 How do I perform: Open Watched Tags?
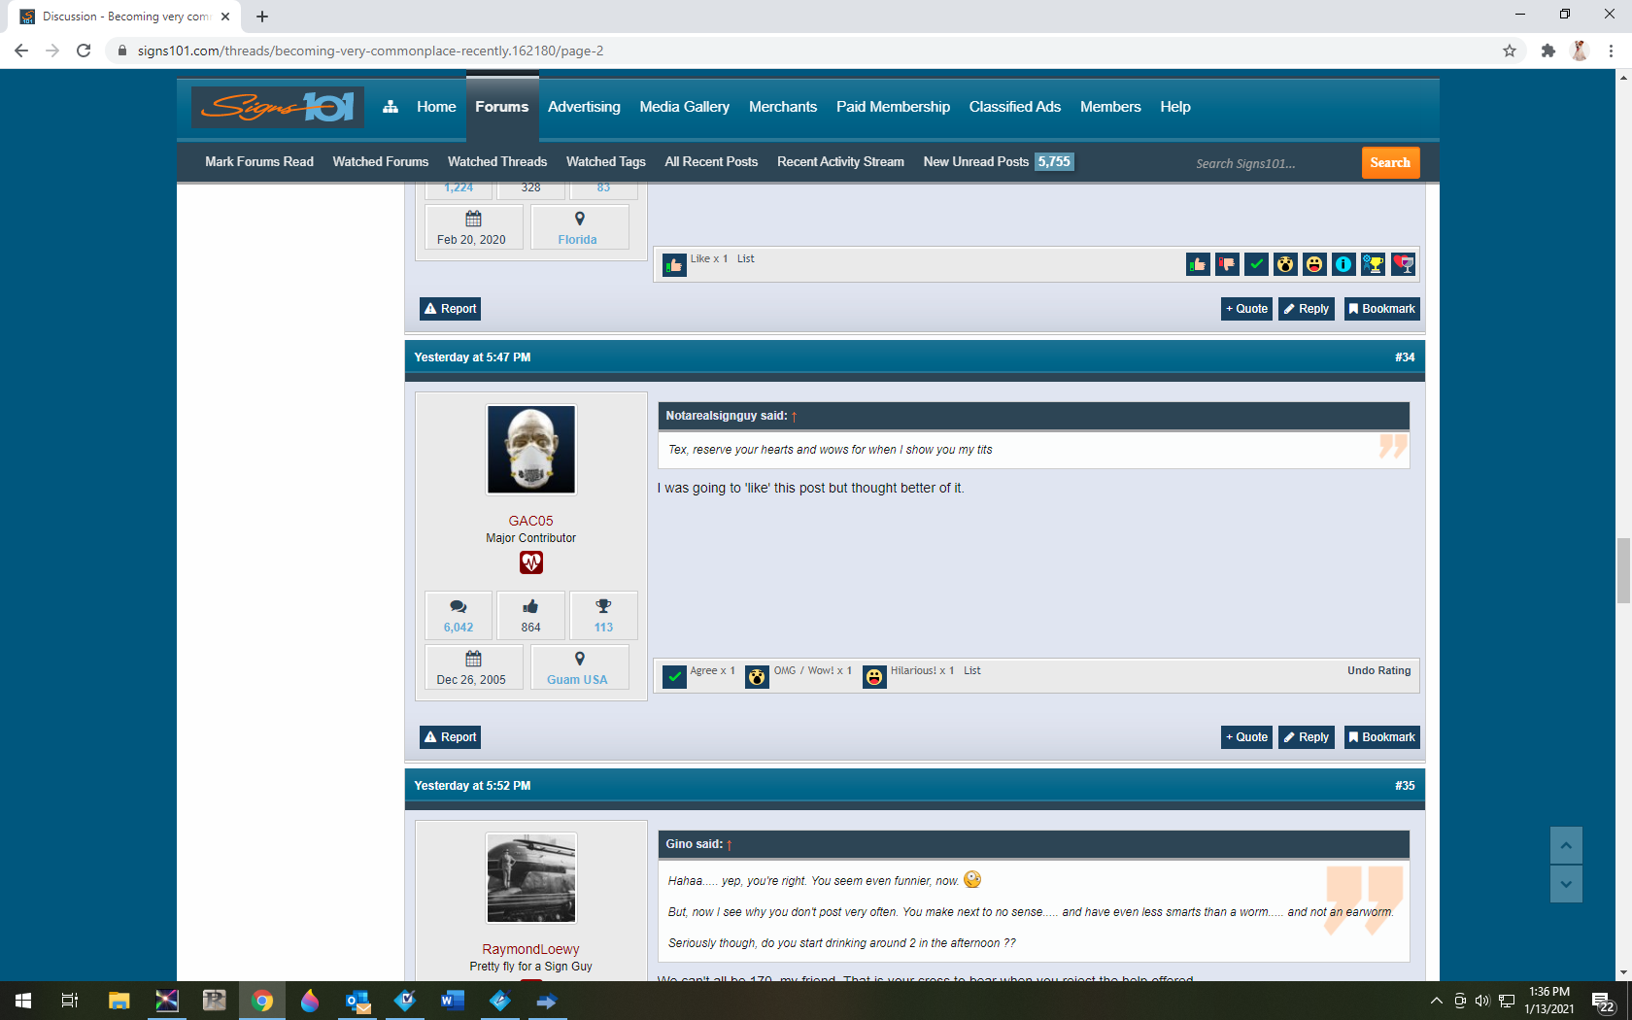click(606, 162)
